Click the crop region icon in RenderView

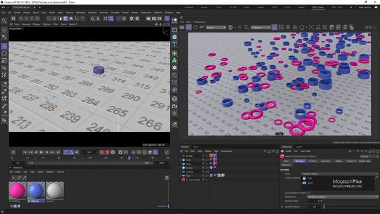(x=246, y=27)
